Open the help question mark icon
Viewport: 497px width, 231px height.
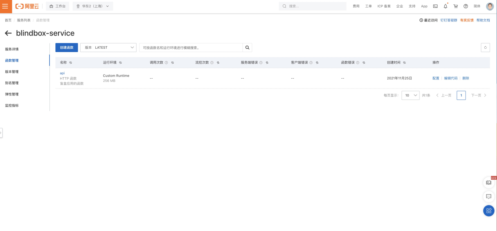[466, 6]
